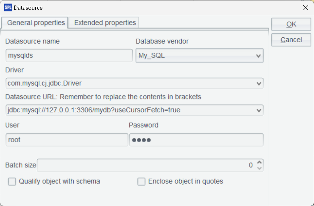Screen dimensions: 314x206
Task: Click the Database vendor dropdown chevron icon
Action: (x=259, y=56)
